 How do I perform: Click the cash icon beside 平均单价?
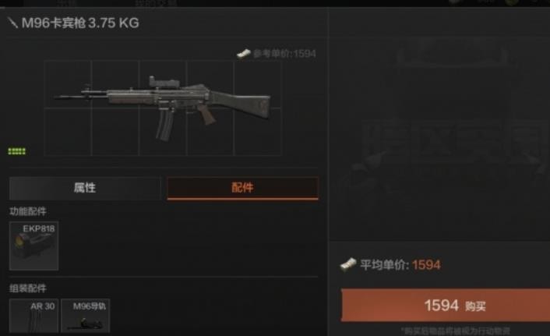[x=348, y=265]
